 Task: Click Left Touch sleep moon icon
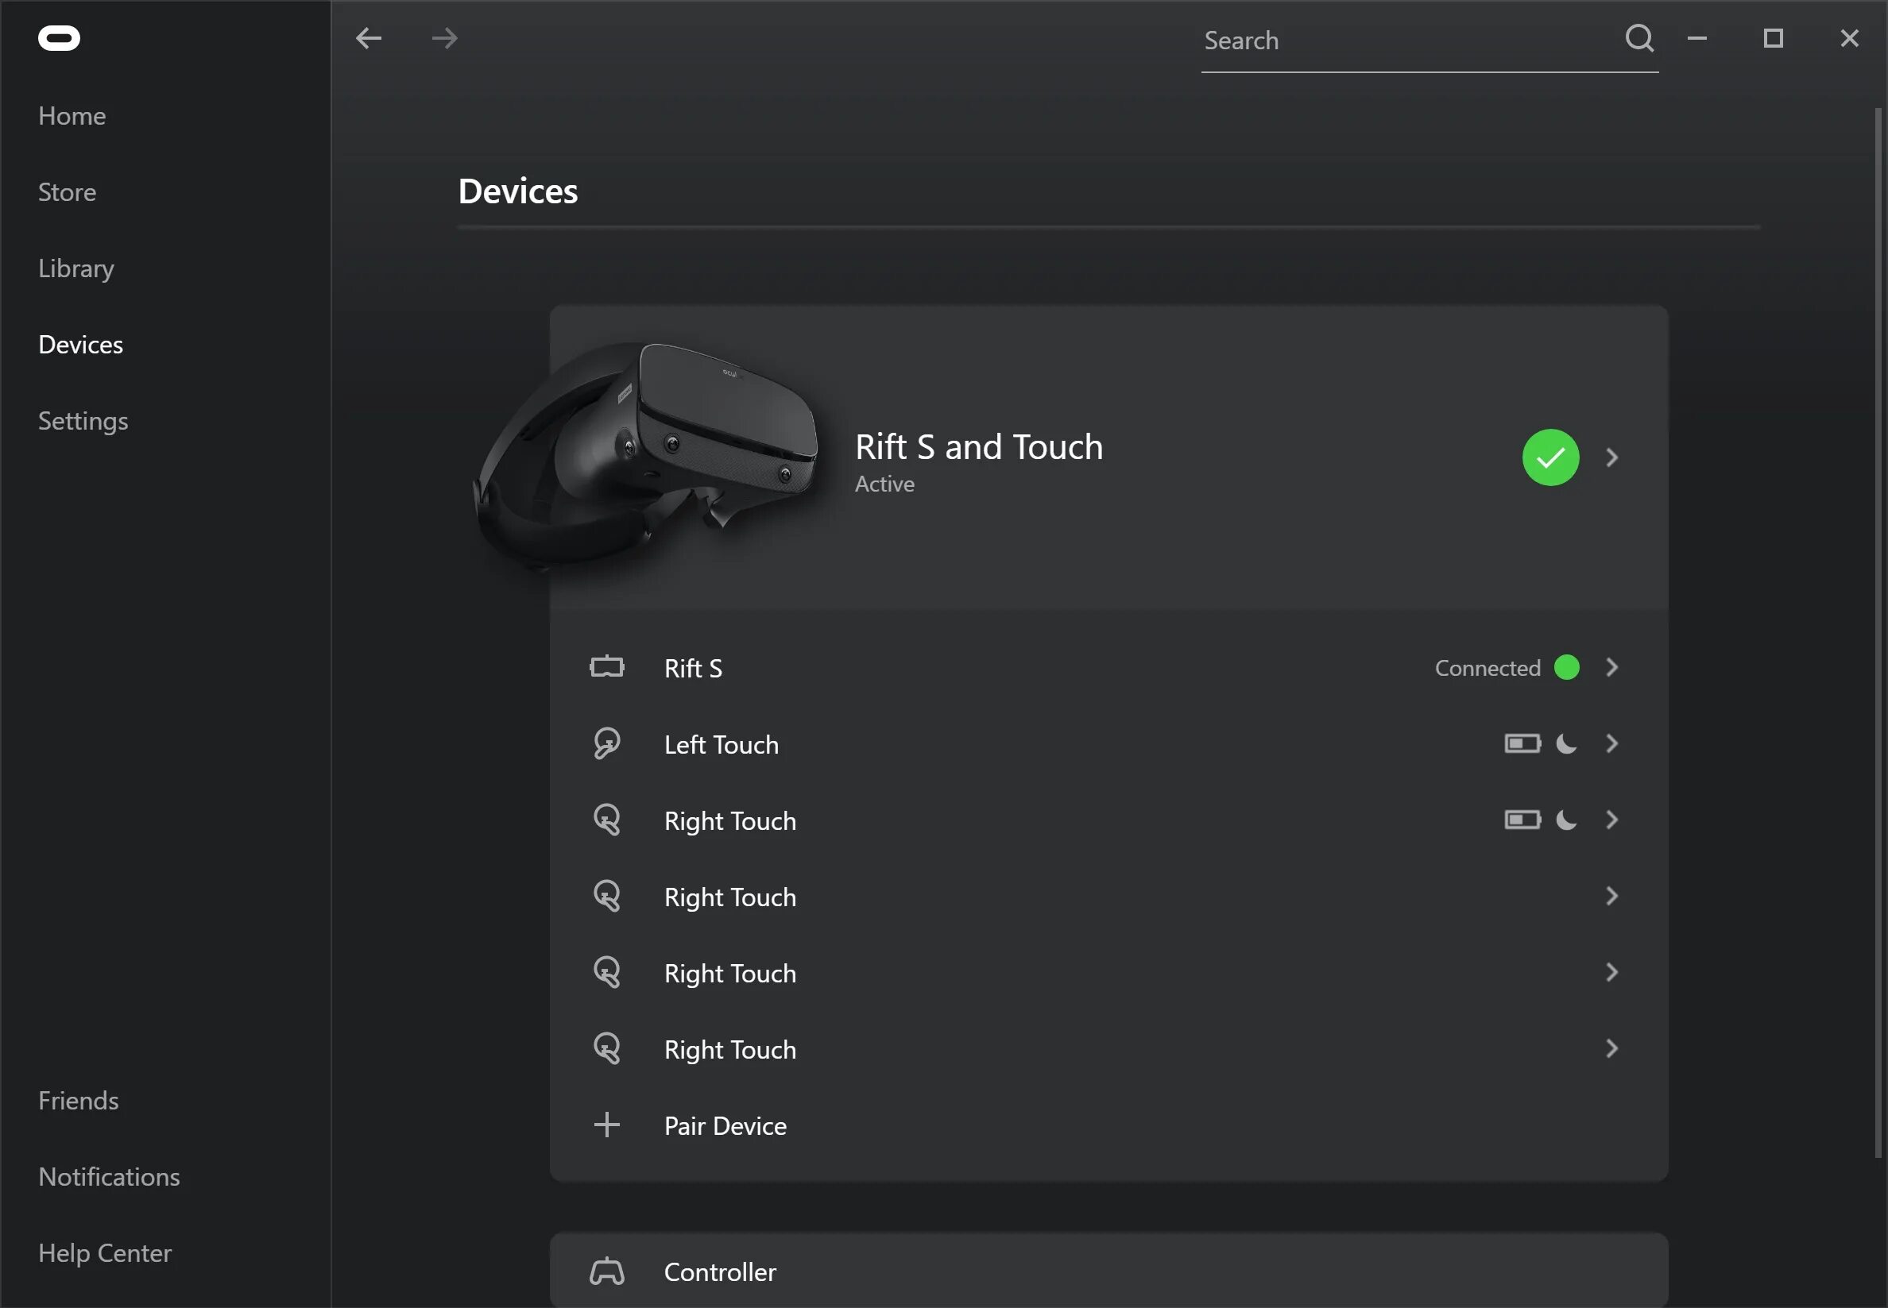tap(1566, 743)
